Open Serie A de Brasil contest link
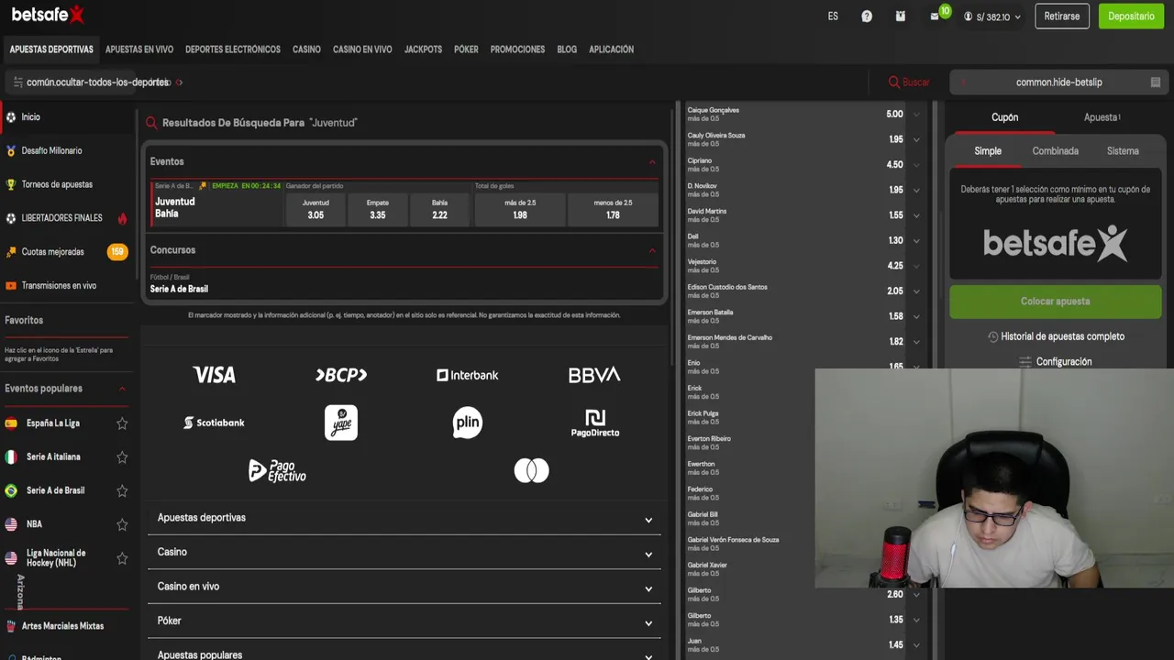Screen dimensions: 1174x660 (x=179, y=289)
